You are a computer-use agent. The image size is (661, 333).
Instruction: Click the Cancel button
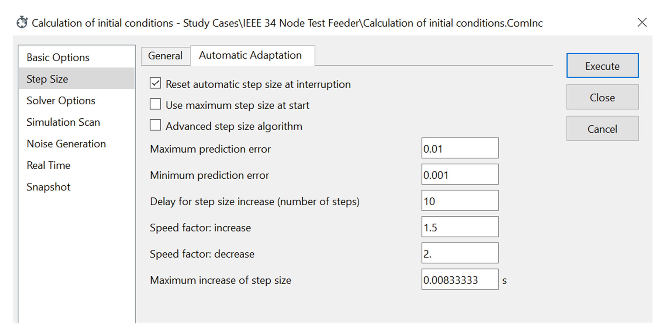[x=602, y=129]
